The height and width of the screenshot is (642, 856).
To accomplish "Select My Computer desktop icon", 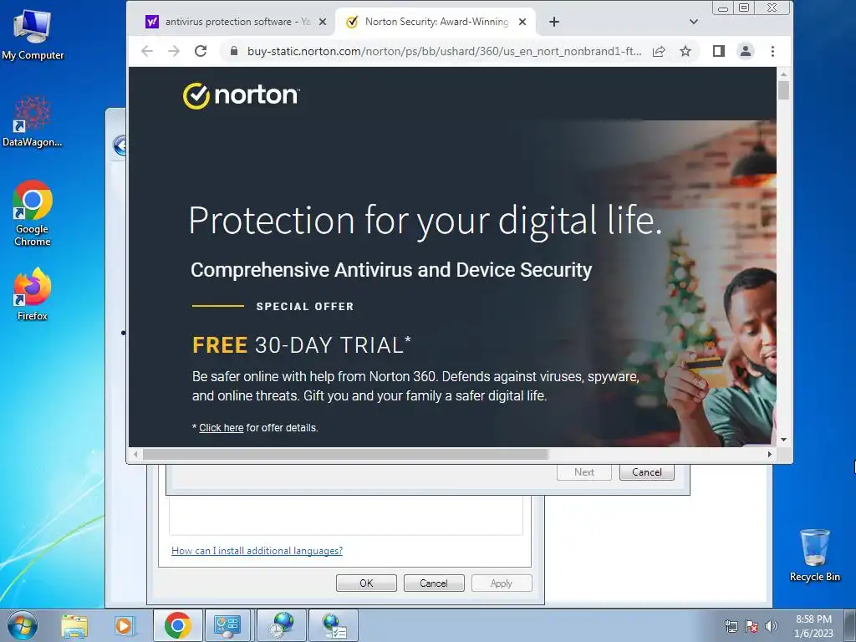I will point(33,35).
